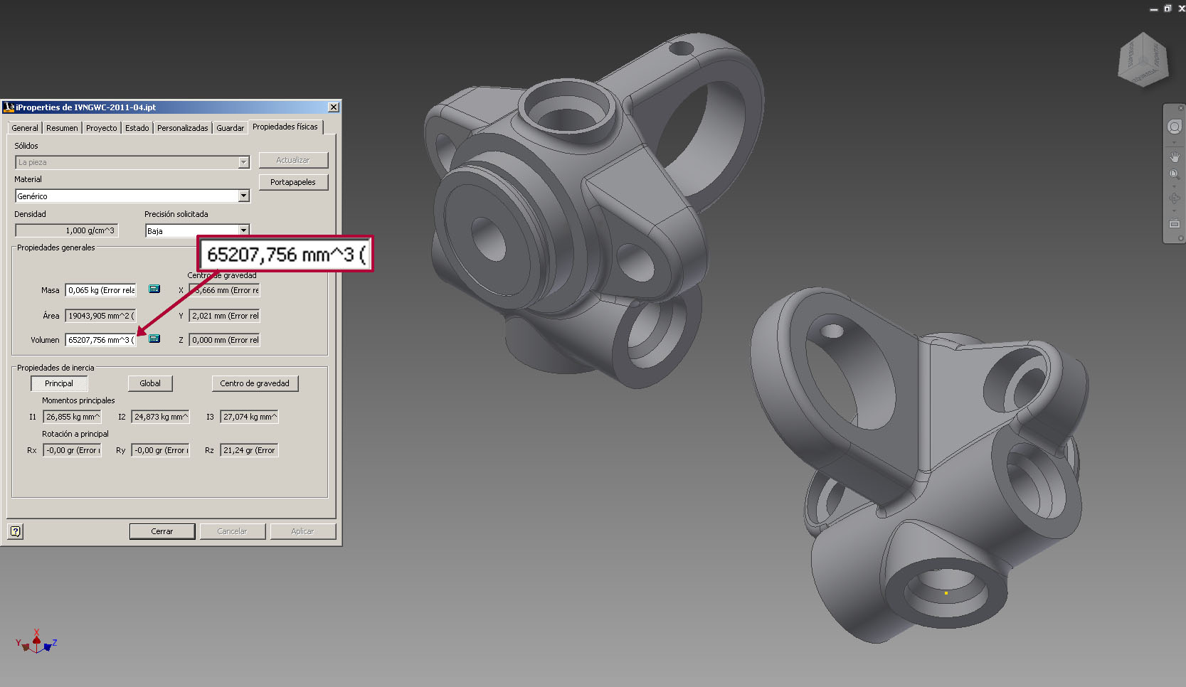Screen dimensions: 1186x687
Task: Select the Global inertia button
Action: pyautogui.click(x=150, y=383)
